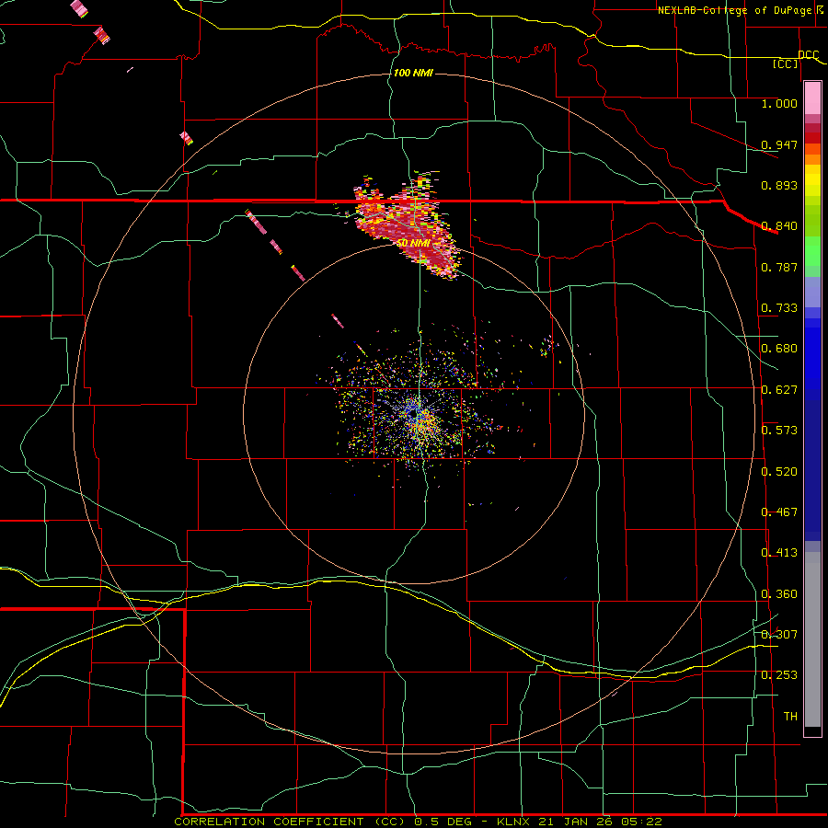This screenshot has height=828, width=828.
Task: Click the 100 NMI range ring label
Action: pos(413,73)
